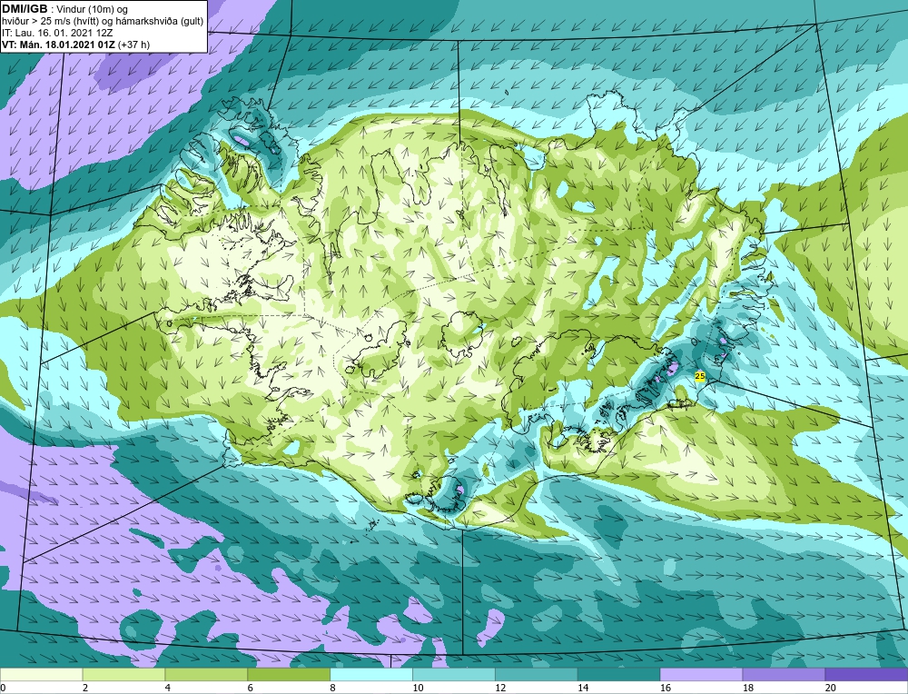
Task: Pick the 4–6 m/s green legend swatch
Action: pyautogui.click(x=206, y=675)
